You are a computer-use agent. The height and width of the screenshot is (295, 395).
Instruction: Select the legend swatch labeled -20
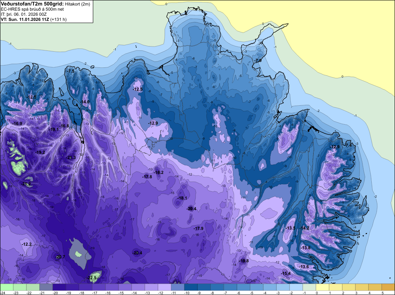click(x=59, y=287)
